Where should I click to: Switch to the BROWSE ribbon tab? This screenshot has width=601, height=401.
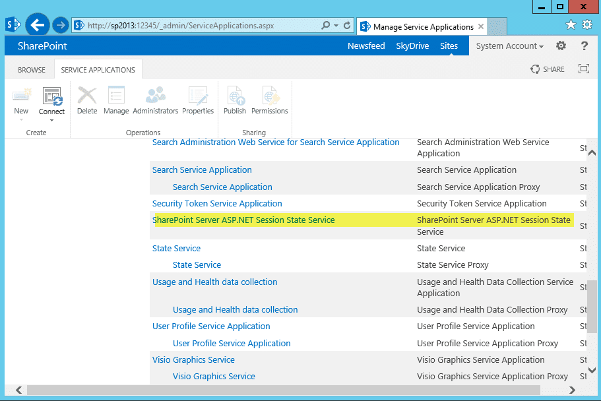coord(32,70)
